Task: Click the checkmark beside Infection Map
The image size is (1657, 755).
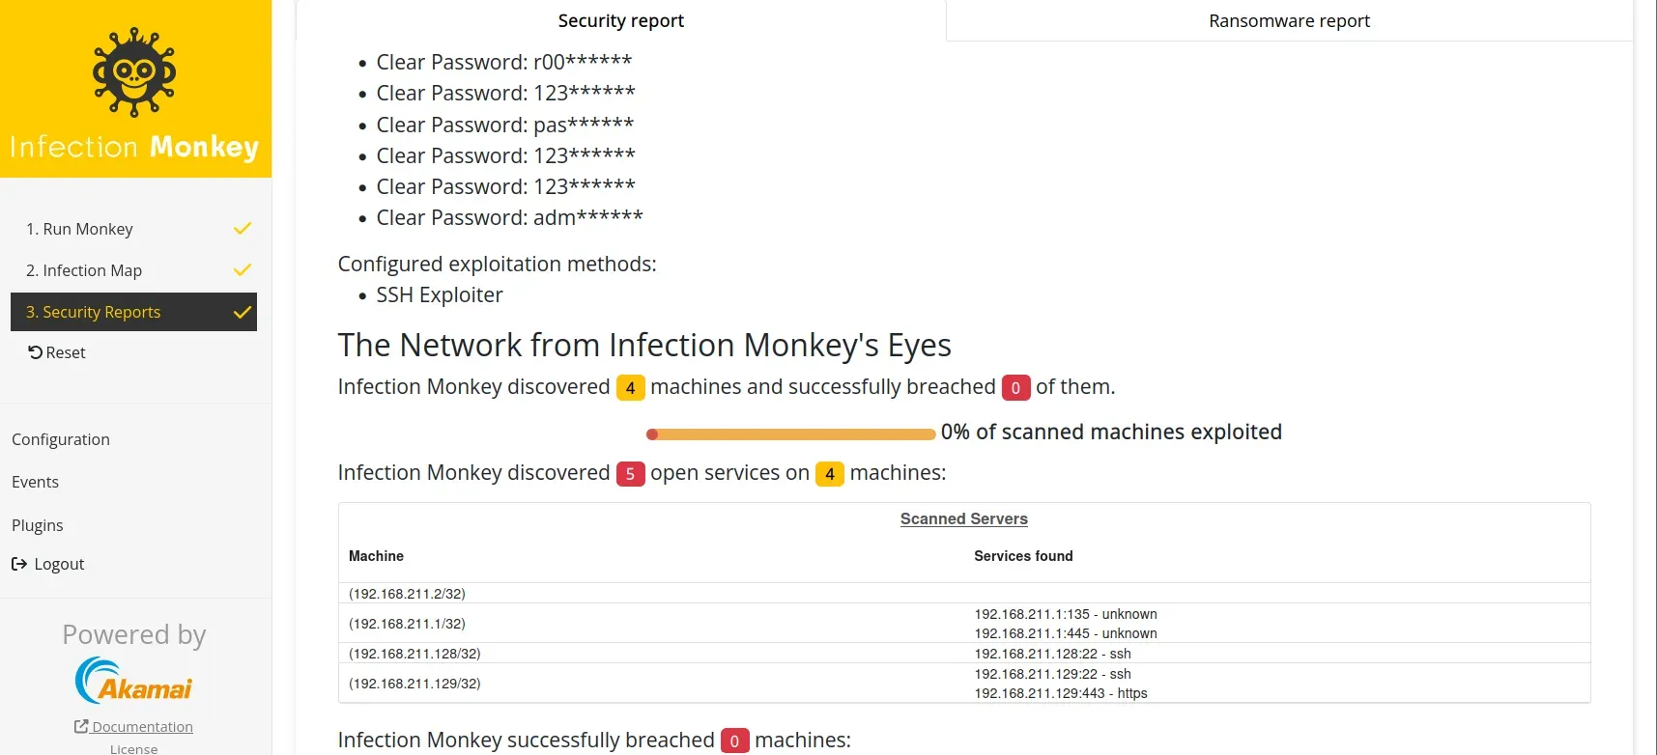Action: [243, 270]
